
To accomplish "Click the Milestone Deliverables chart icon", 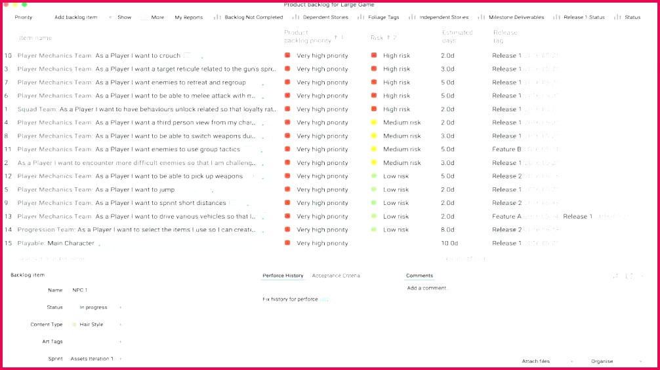I will (x=481, y=17).
